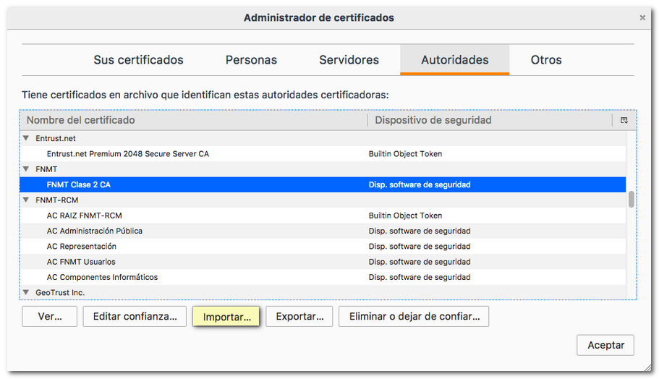Go to the Servidores tab
Screen dimensions: 659x379
349,60
